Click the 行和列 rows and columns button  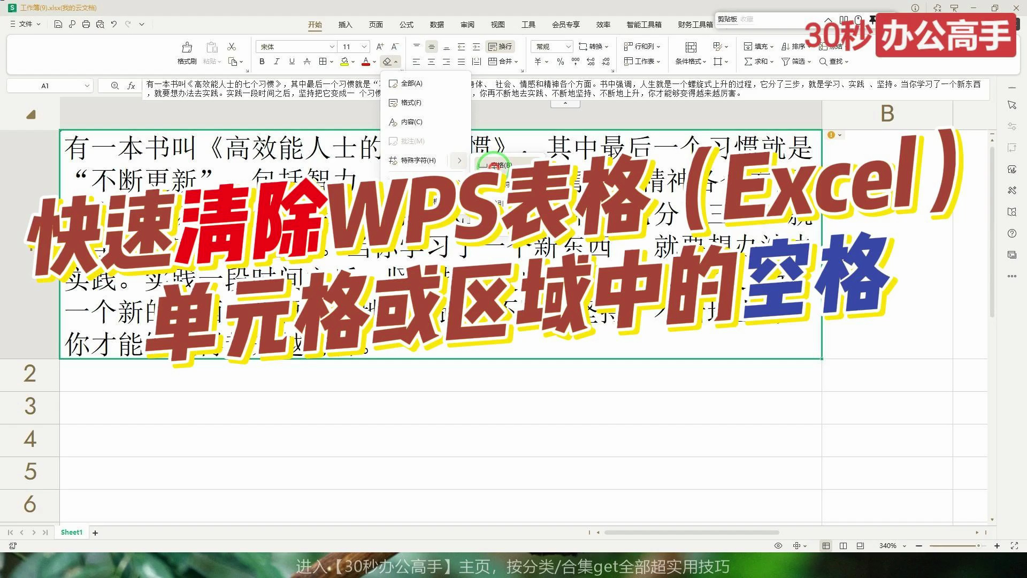[642, 47]
